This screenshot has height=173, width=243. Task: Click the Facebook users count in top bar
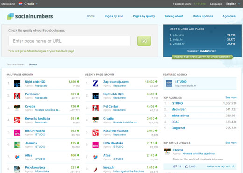[200, 4]
